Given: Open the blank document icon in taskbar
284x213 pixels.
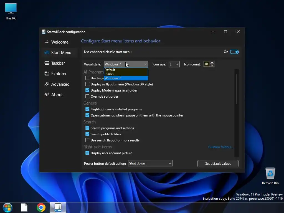Looking at the screenshot, I should (x=24, y=207).
